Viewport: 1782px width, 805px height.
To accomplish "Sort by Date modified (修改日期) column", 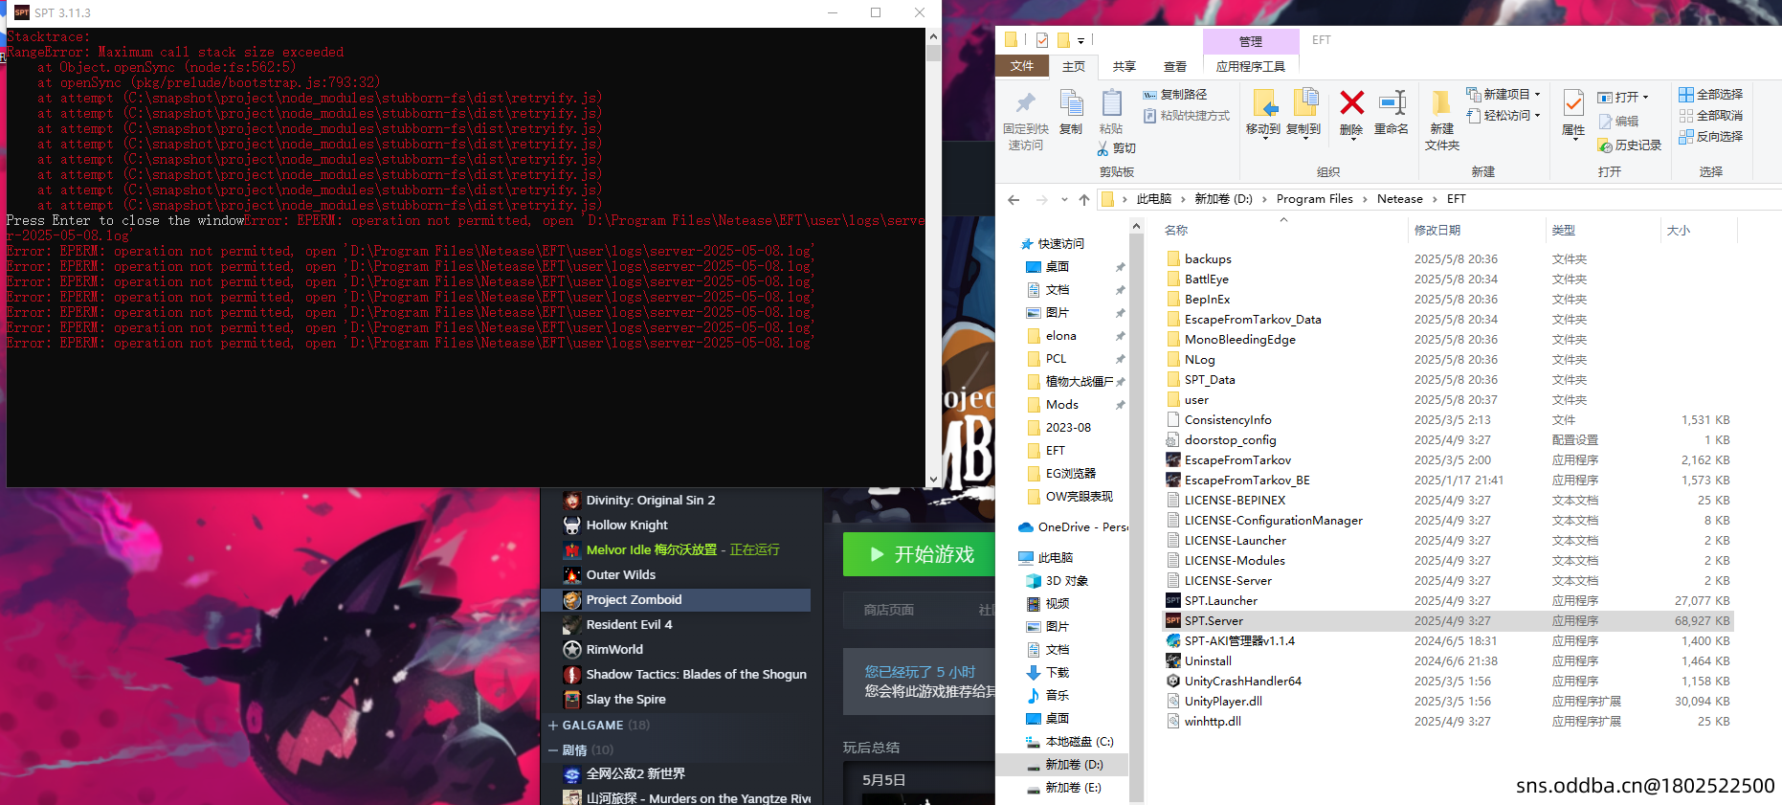I will (1437, 231).
